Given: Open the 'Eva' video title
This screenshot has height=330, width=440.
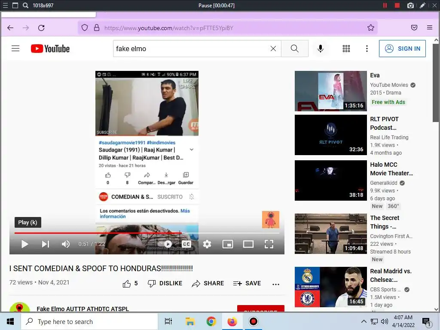Looking at the screenshot, I should coord(375,75).
